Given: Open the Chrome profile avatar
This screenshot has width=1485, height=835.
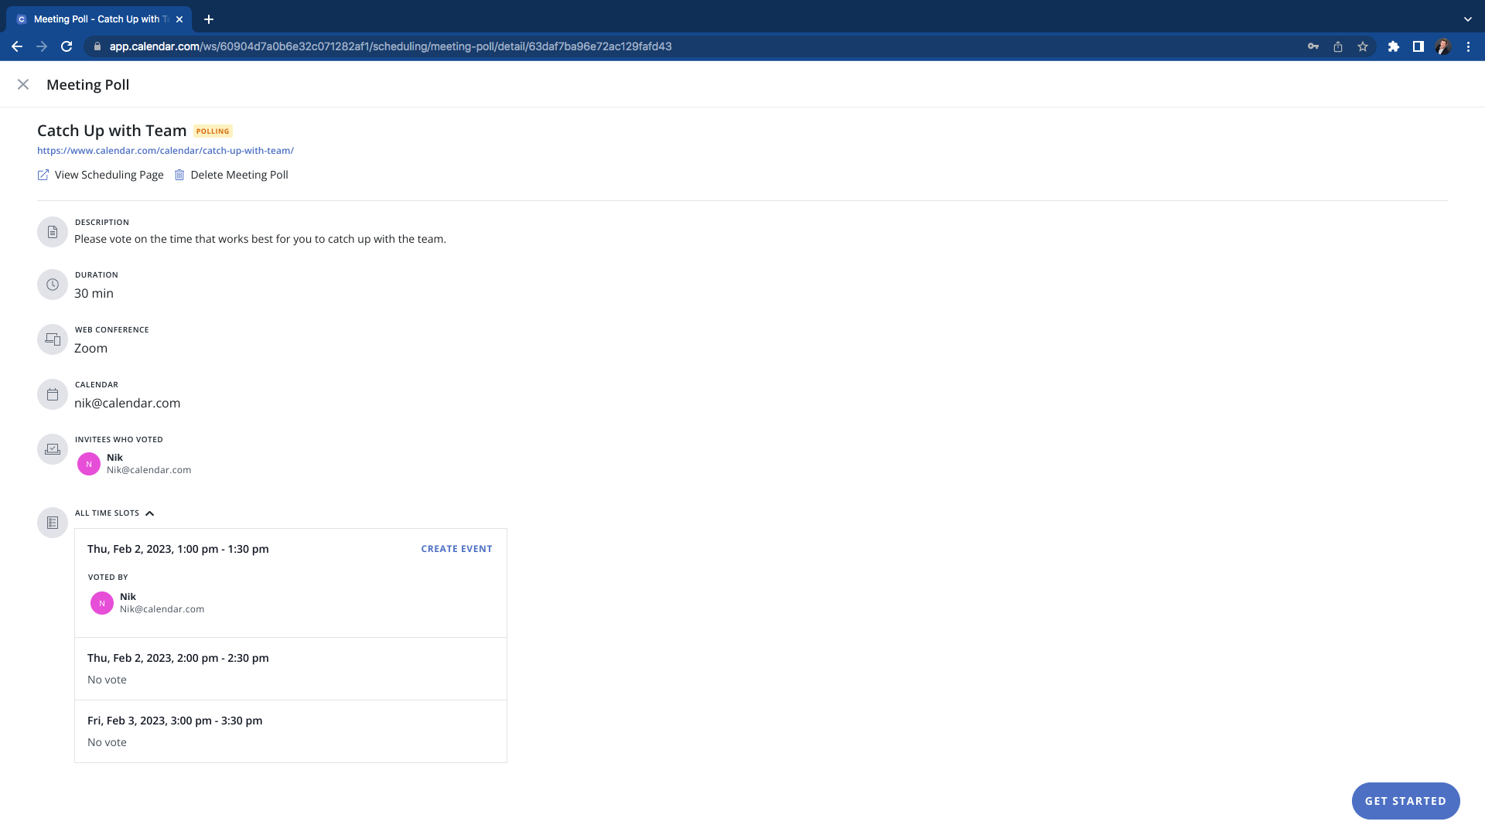Looking at the screenshot, I should click(x=1443, y=46).
